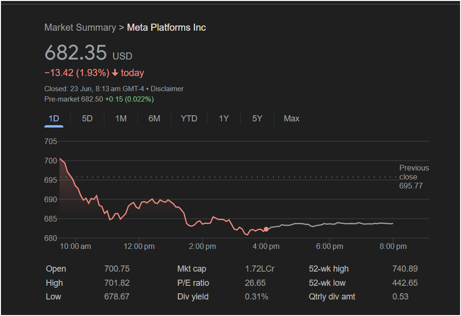
Task: Click the 52-wk high value 740.89
Action: pyautogui.click(x=405, y=269)
